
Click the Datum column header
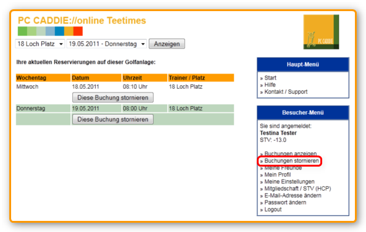[x=96, y=78]
